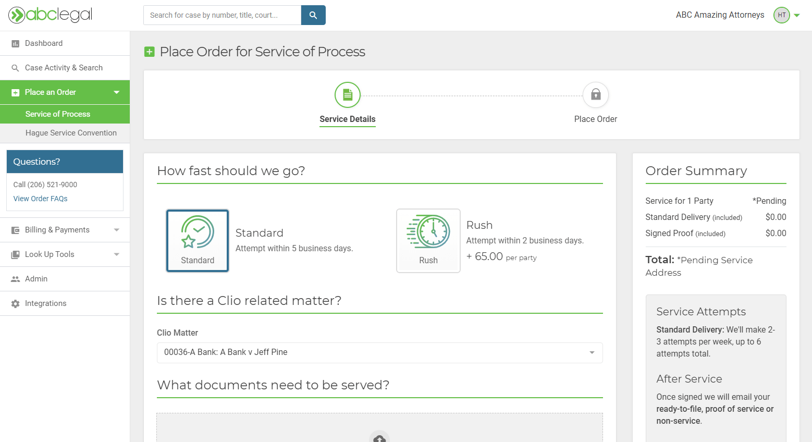
Task: Click the '*Pending' summary value
Action: coord(769,201)
